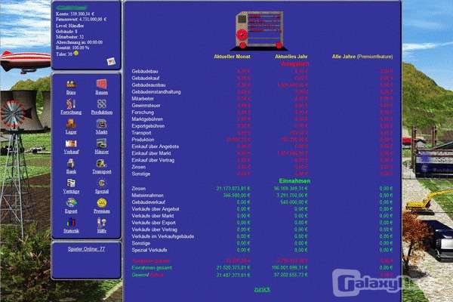Click the Marktgebühren row label
Viewport: 453px width, 302px height.
click(x=147, y=119)
